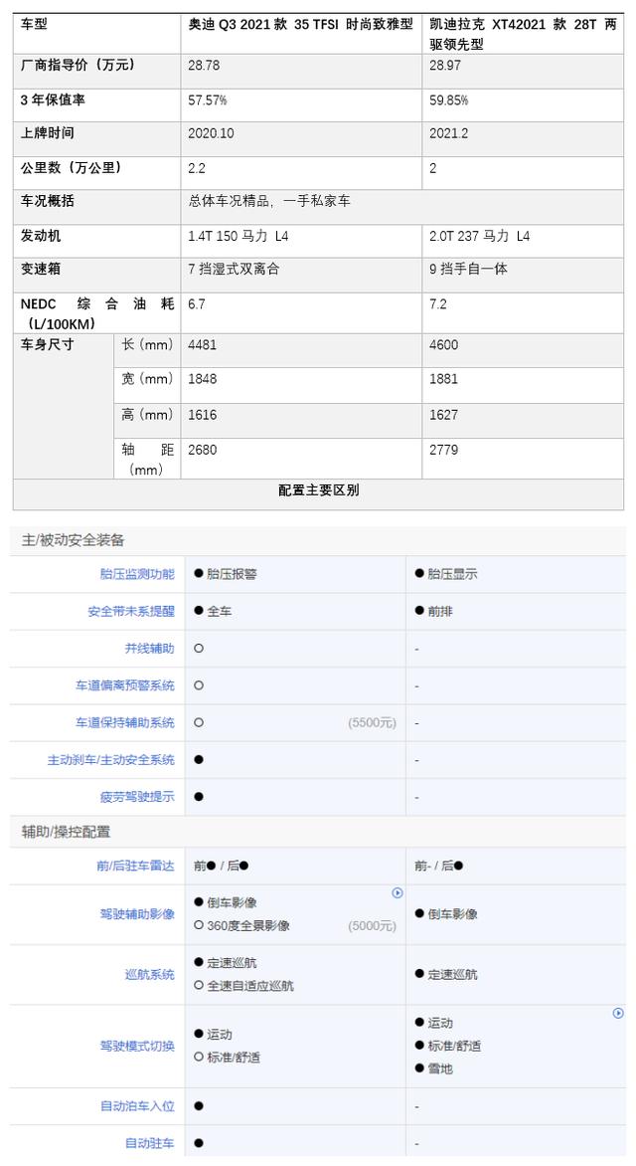Image resolution: width=636 pixels, height=1166 pixels.
Task: Open the 安全带未系提醒 link
Action: pyautogui.click(x=131, y=611)
